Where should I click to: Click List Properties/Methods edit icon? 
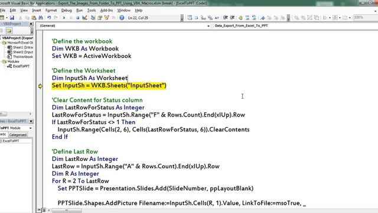click(190, 18)
